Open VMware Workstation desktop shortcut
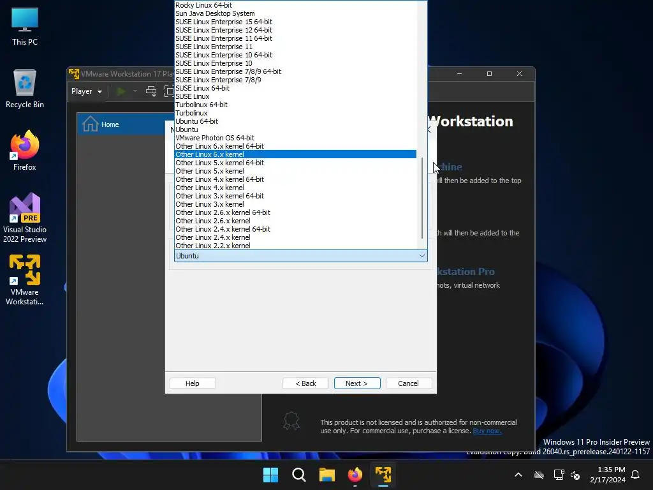The width and height of the screenshot is (653, 490). click(25, 280)
